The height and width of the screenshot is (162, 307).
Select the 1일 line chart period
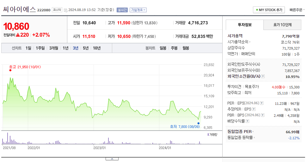tap(28, 48)
